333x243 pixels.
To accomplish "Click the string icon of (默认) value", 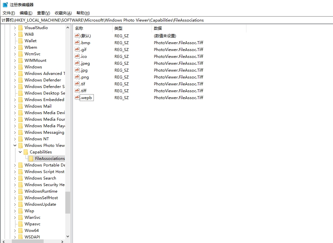I will coord(77,36).
